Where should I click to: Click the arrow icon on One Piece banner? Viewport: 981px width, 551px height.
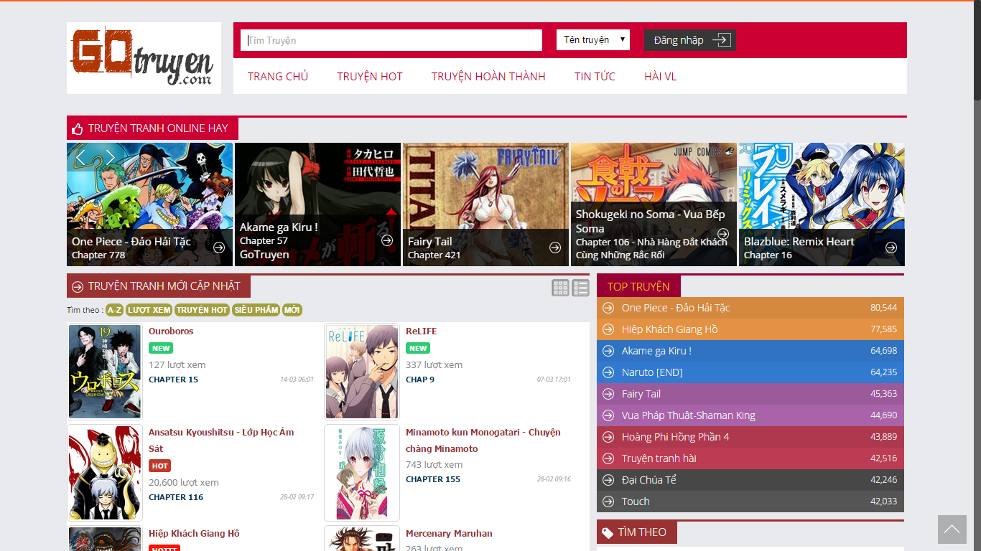click(219, 248)
